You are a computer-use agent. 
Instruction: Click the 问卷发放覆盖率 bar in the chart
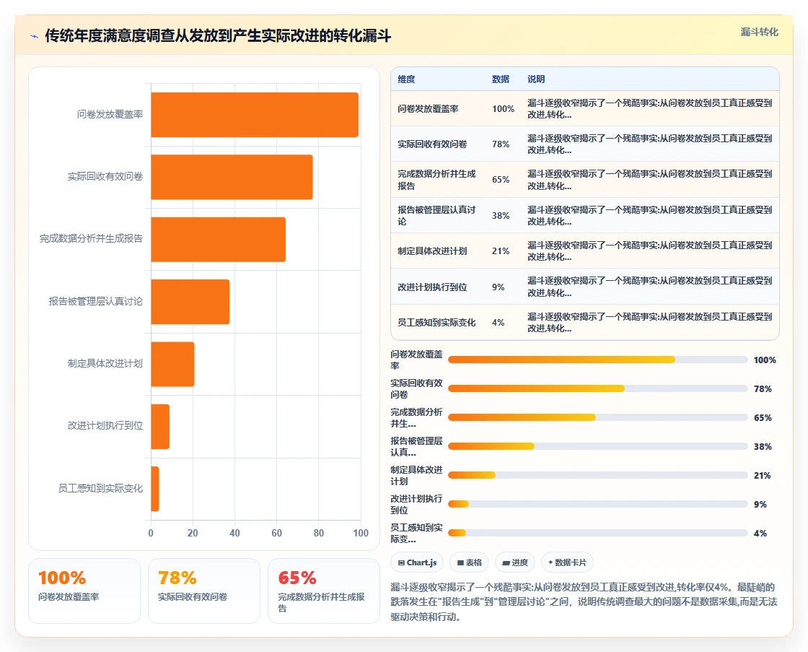(x=255, y=115)
